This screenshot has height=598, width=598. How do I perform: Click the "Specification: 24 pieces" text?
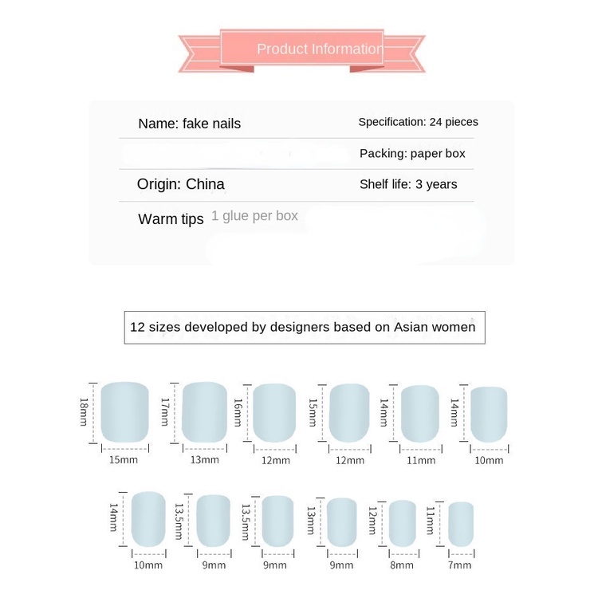pyautogui.click(x=418, y=122)
